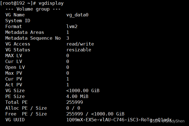Click the MAX LV label
This screenshot has height=126, width=189.
pos(13,56)
